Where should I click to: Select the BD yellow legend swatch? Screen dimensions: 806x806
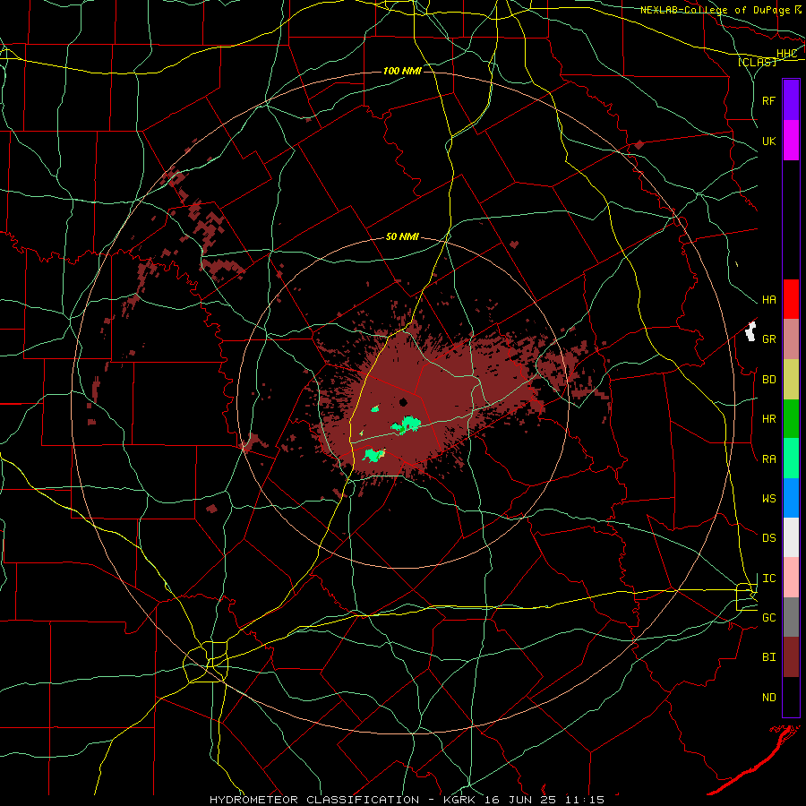[x=791, y=380]
